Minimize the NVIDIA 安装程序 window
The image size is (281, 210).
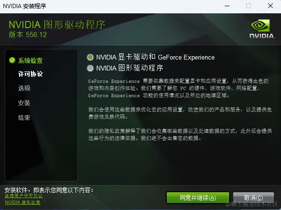[x=227, y=6]
